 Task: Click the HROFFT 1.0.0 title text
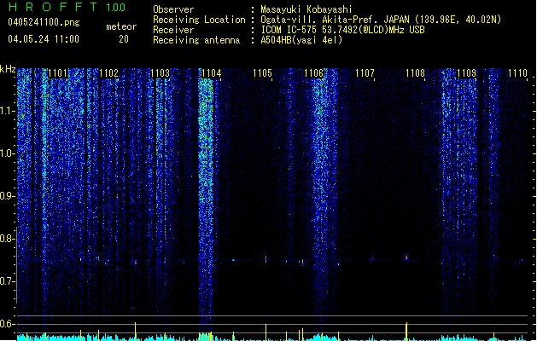pyautogui.click(x=67, y=7)
